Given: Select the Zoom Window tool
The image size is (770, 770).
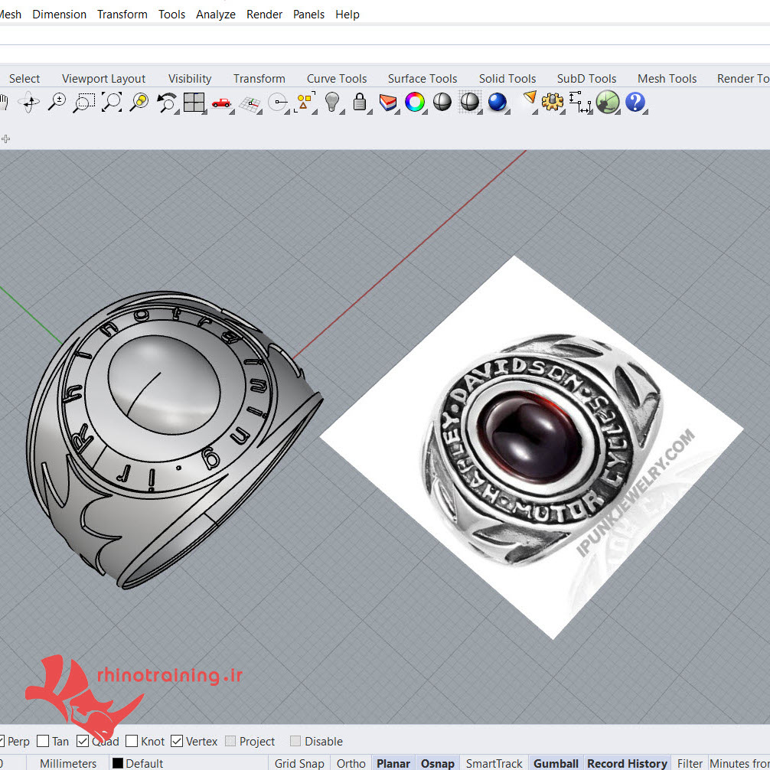Looking at the screenshot, I should tap(83, 102).
